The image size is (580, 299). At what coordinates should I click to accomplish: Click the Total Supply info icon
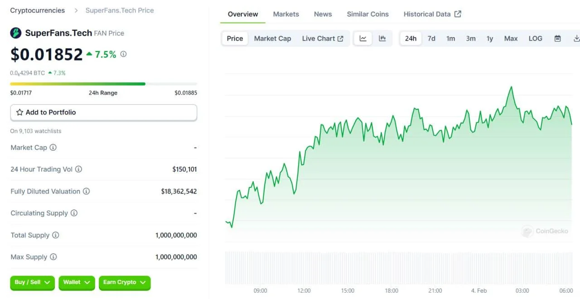(x=55, y=235)
